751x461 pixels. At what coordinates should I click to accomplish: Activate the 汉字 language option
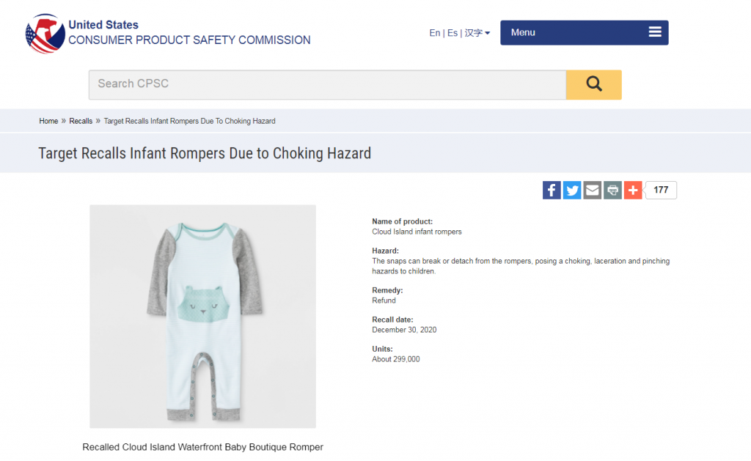pos(471,32)
